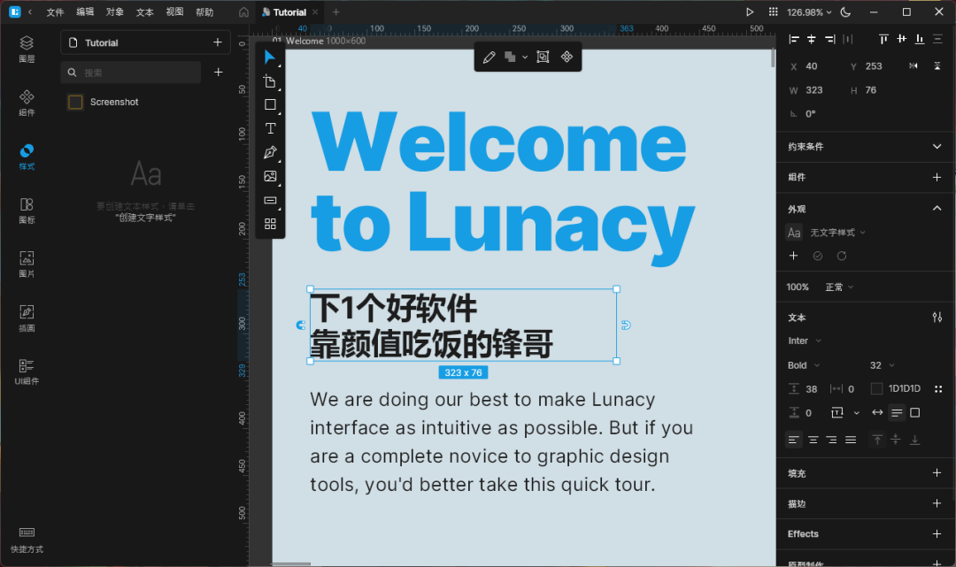
Task: Set text justify alignment
Action: (851, 440)
